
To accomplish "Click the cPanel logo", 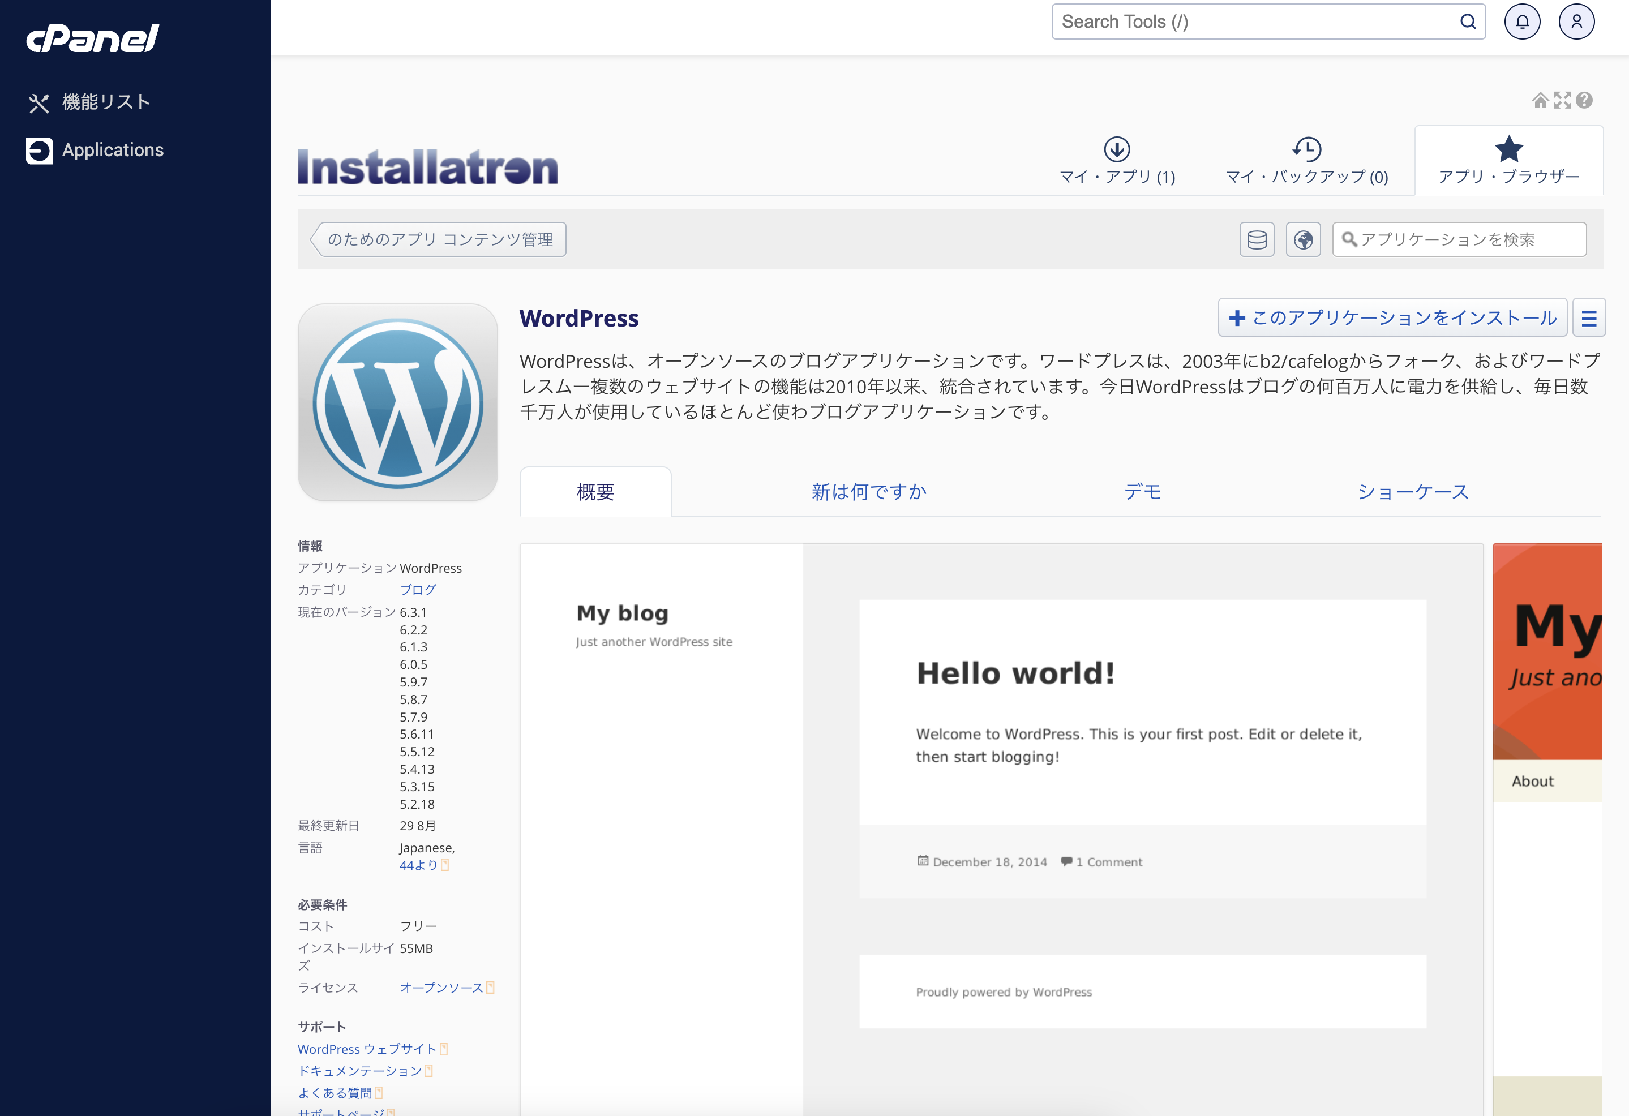I will pyautogui.click(x=92, y=38).
